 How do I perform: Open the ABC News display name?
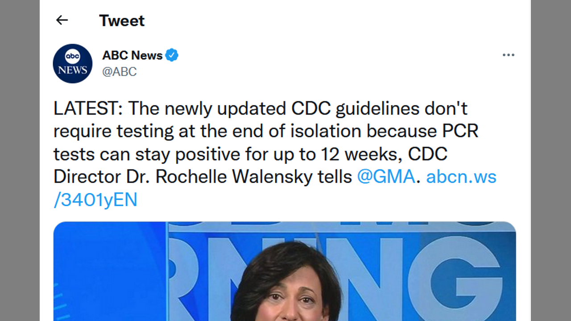click(x=132, y=55)
